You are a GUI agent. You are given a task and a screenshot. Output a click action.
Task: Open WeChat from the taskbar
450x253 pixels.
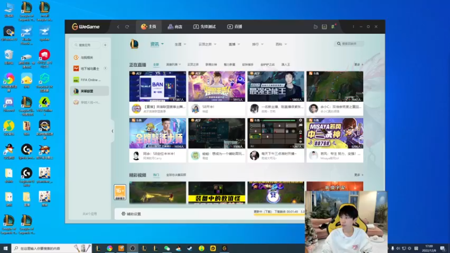(167, 248)
